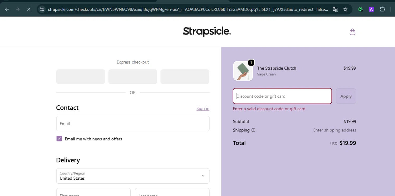Stop loading the page

[x=29, y=9]
